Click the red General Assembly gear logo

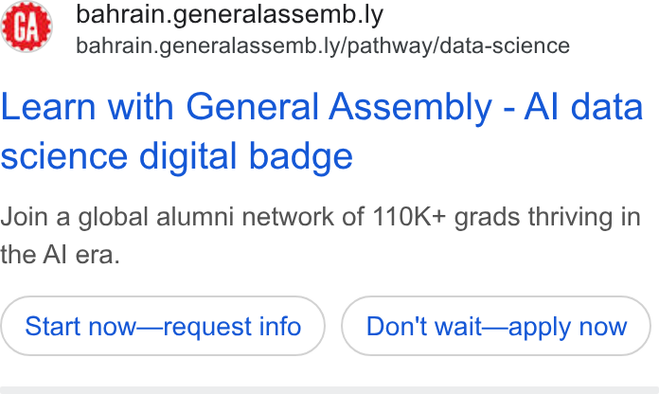pyautogui.click(x=27, y=27)
